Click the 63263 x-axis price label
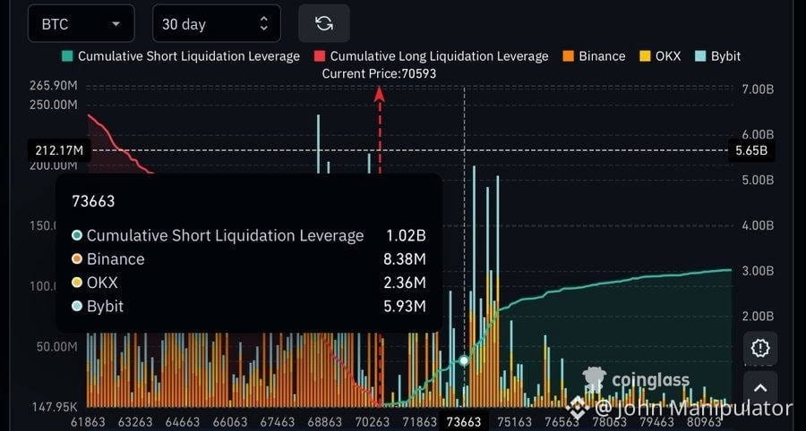This screenshot has width=806, height=431. pyautogui.click(x=135, y=422)
